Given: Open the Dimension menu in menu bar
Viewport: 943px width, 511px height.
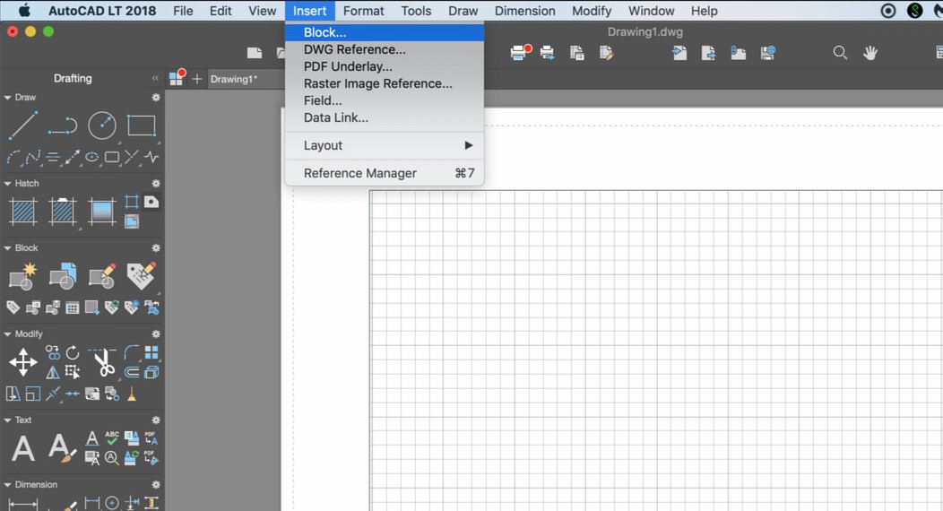Looking at the screenshot, I should click(524, 11).
